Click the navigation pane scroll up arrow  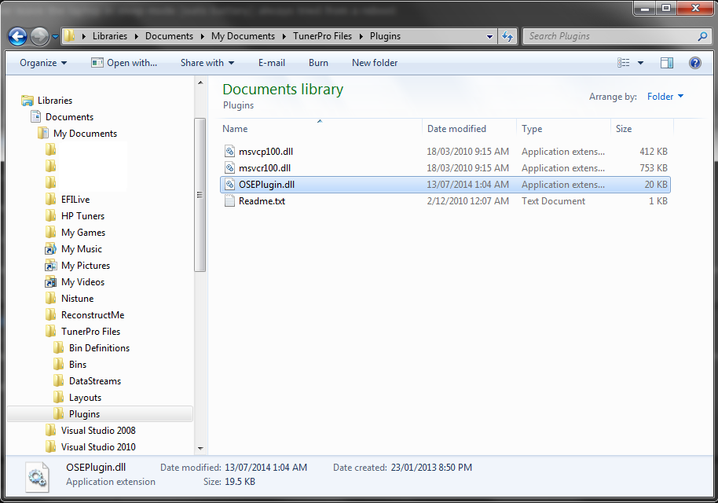[x=200, y=83]
